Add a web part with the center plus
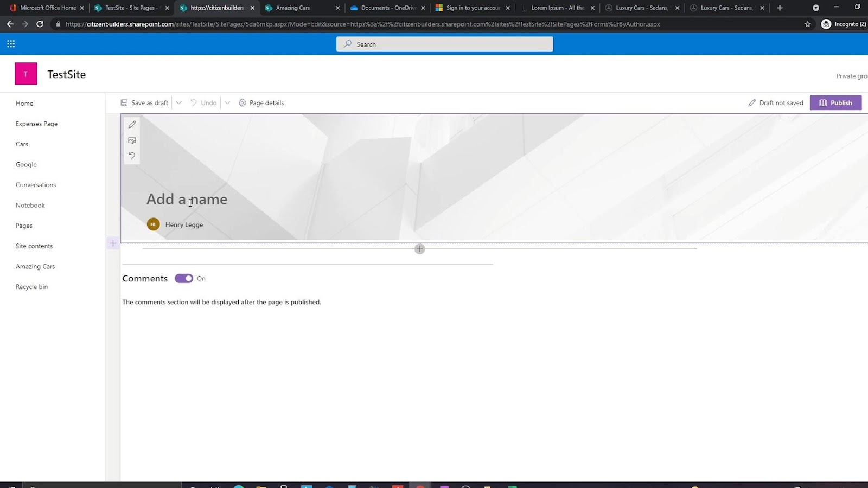868x488 pixels. [x=420, y=249]
